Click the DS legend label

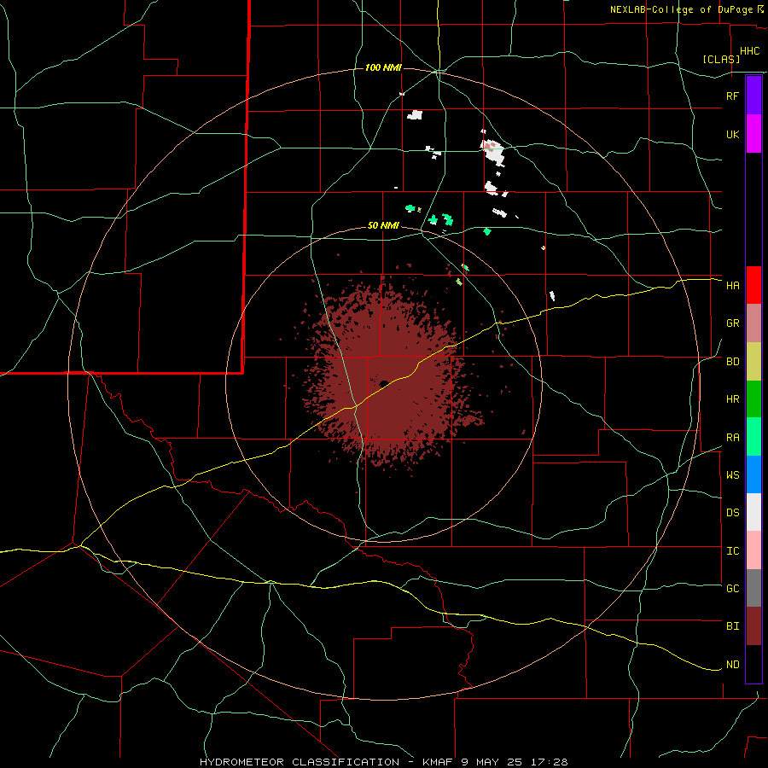[x=732, y=513]
